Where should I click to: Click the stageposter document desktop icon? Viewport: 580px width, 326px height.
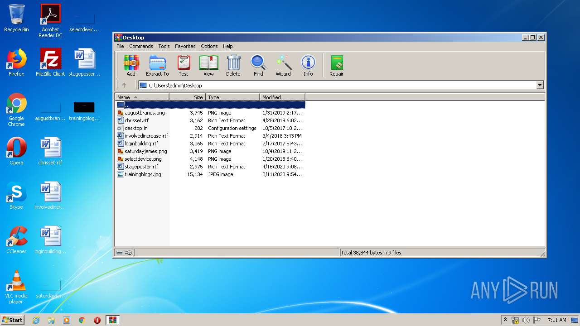pyautogui.click(x=84, y=62)
